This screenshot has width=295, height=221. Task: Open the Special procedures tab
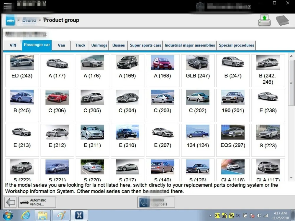pyautogui.click(x=236, y=45)
